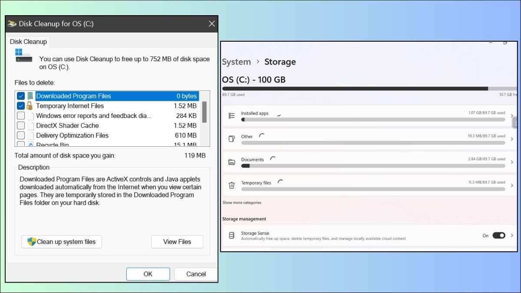This screenshot has height=293, width=521.
Task: Click the OS (C:) - 100 GB heading
Action: point(254,80)
